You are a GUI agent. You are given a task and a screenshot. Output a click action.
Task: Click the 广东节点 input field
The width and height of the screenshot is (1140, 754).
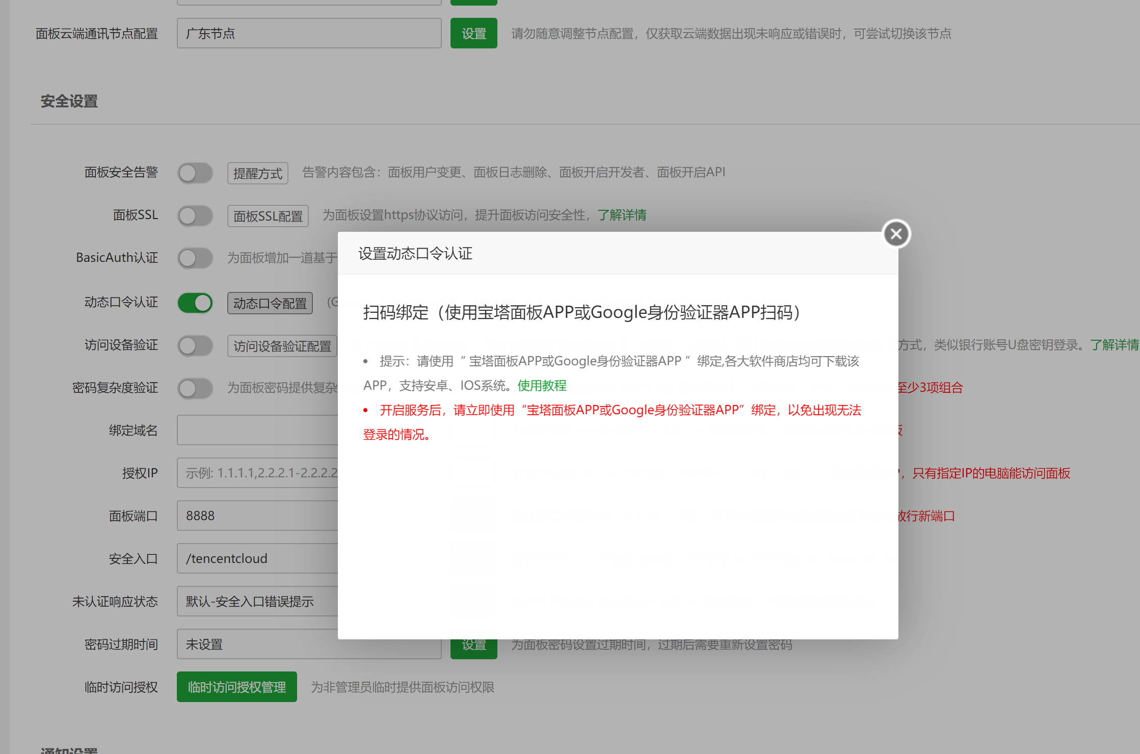click(x=309, y=33)
